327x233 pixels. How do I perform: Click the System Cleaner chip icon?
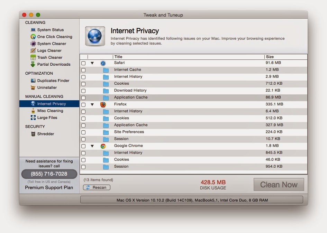coord(33,44)
